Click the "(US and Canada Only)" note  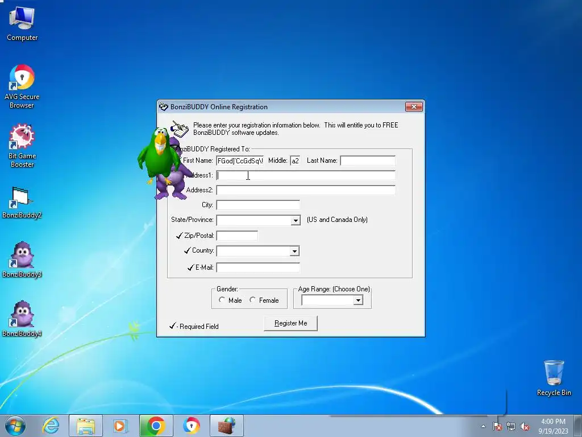click(337, 220)
